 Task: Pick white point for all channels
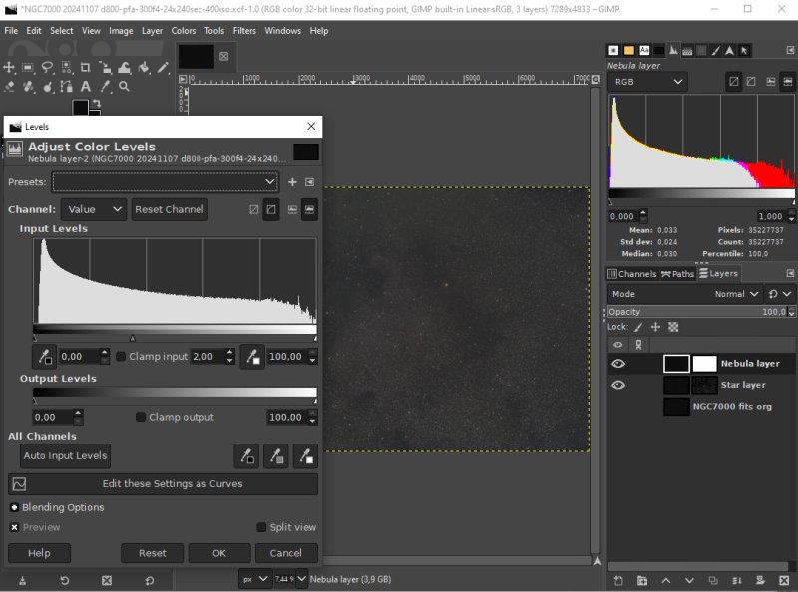click(306, 456)
